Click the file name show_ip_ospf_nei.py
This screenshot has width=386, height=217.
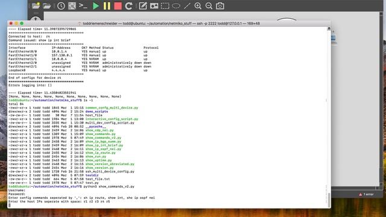[x=103, y=149]
